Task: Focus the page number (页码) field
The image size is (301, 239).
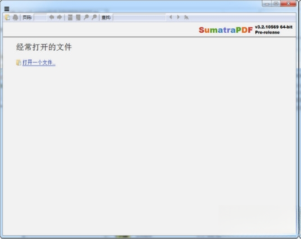Action: (x=40, y=18)
